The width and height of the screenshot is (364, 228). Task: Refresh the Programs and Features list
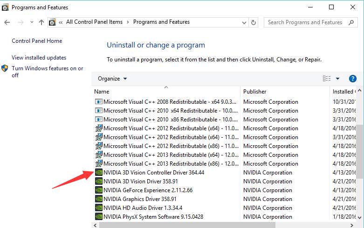tap(254, 22)
